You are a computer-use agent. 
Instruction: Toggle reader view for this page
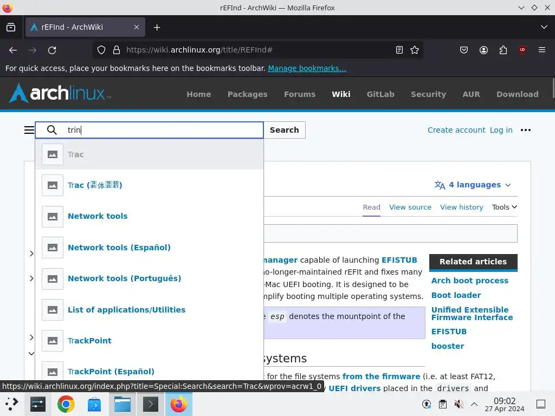(399, 50)
